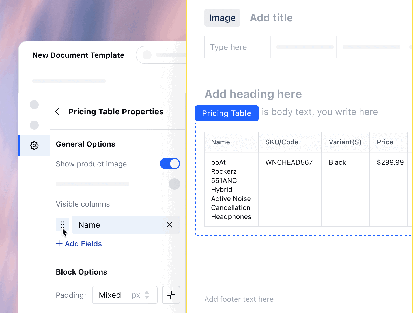The image size is (413, 313).
Task: Click the Add footer text here field
Action: (x=239, y=299)
